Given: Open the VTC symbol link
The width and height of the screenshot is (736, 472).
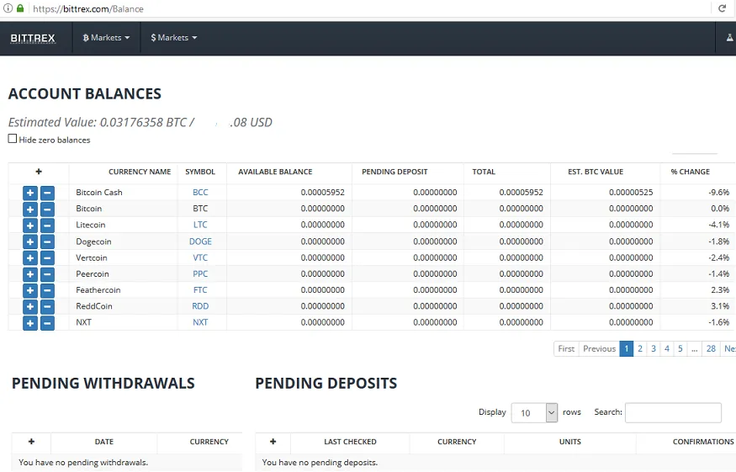Looking at the screenshot, I should [200, 257].
